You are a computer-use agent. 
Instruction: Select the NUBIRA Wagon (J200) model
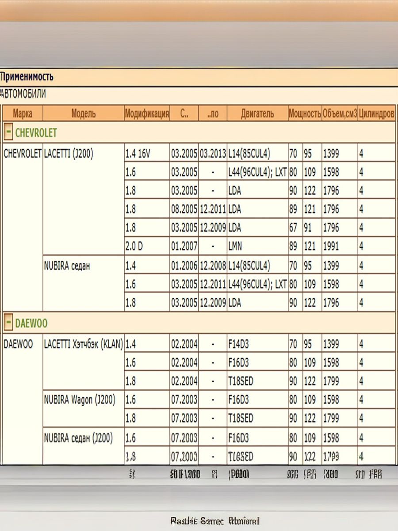[x=80, y=400]
